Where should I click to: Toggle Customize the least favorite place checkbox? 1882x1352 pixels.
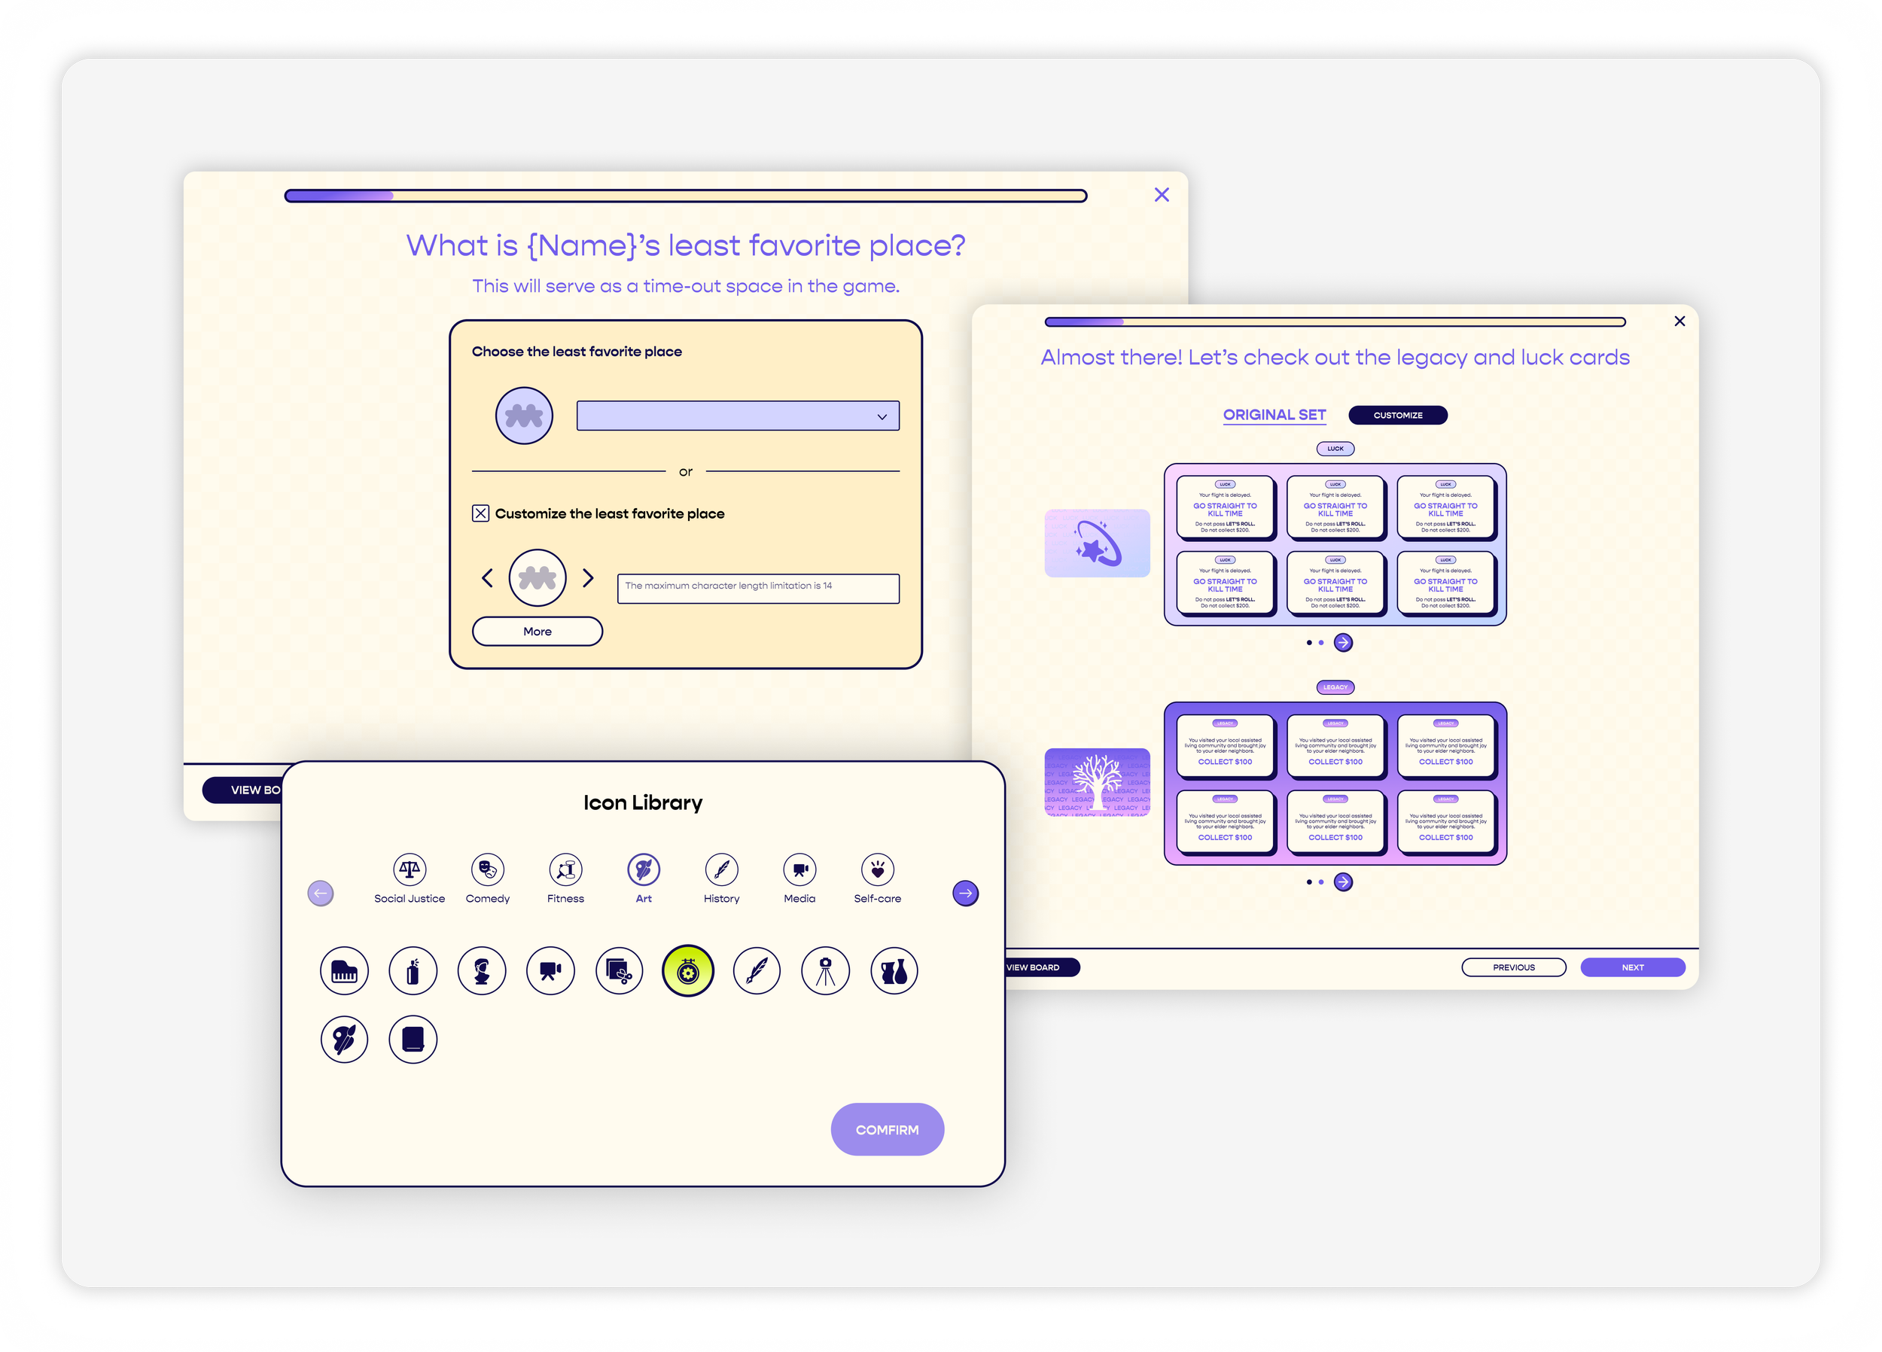tap(480, 513)
